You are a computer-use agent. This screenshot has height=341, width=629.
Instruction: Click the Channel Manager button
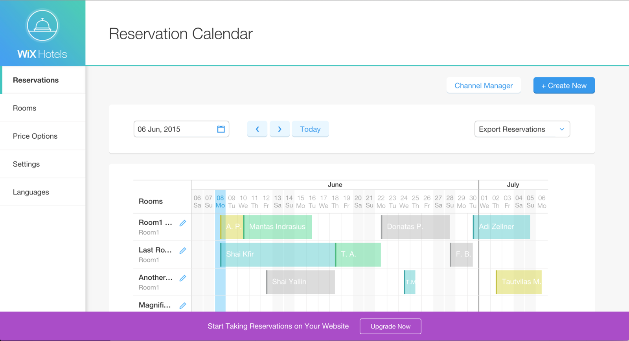click(484, 85)
